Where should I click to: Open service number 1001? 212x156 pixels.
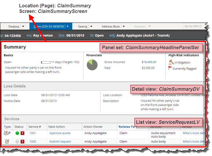coord(33,133)
